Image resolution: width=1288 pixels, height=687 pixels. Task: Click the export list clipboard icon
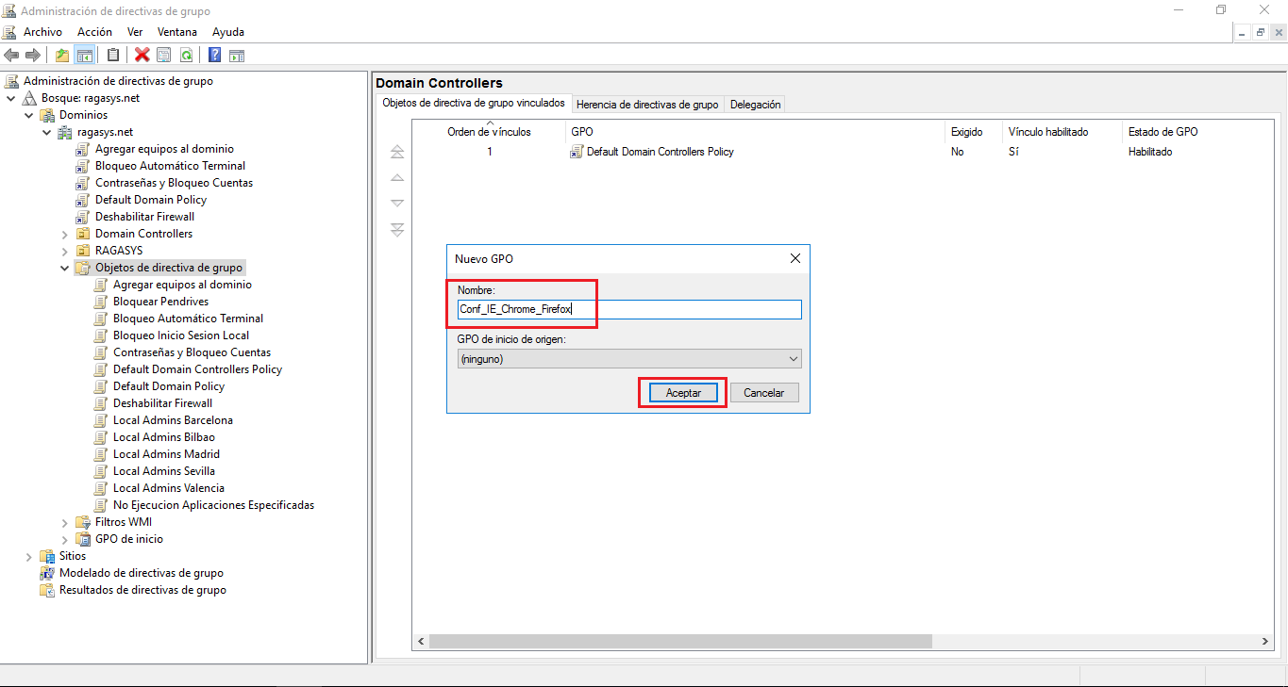[113, 54]
